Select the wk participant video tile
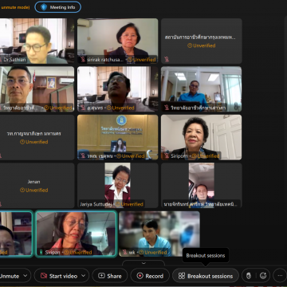The width and height of the screenshot is (287, 287). coord(159,234)
